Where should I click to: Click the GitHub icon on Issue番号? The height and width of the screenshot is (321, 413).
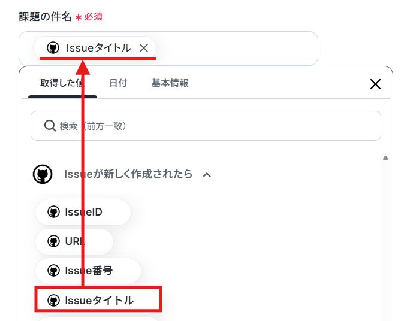click(x=54, y=271)
